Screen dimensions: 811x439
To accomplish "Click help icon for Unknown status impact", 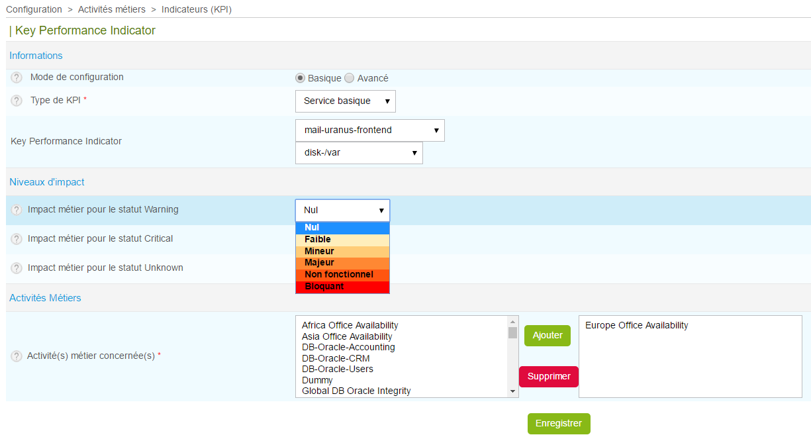I will pyautogui.click(x=17, y=268).
